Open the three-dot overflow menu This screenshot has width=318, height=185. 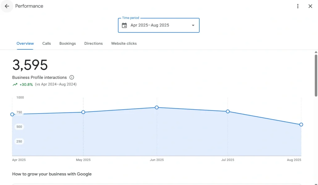point(298,6)
